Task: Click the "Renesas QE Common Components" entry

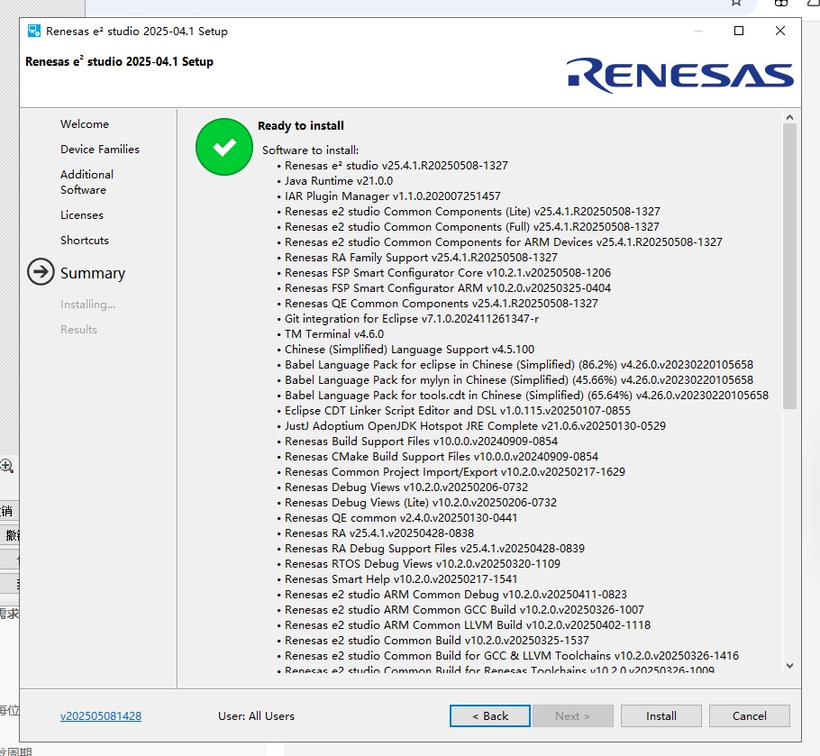Action: 441,304
